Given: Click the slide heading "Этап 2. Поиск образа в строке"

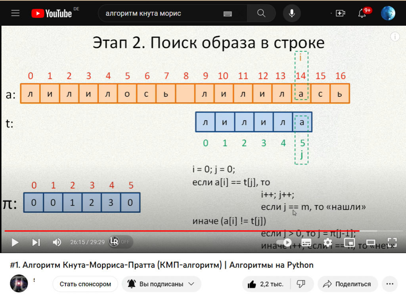Looking at the screenshot, I should coord(209,43).
